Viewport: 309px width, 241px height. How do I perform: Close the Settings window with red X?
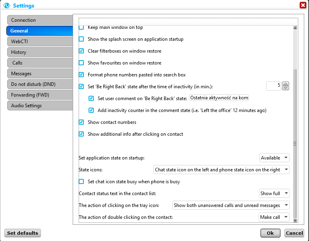(x=303, y=5)
